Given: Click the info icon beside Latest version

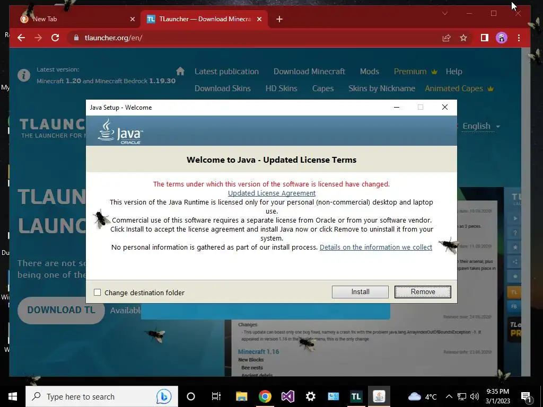Looking at the screenshot, I should click(24, 75).
